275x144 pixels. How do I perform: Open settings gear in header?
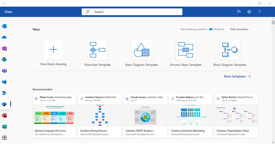pos(249,12)
